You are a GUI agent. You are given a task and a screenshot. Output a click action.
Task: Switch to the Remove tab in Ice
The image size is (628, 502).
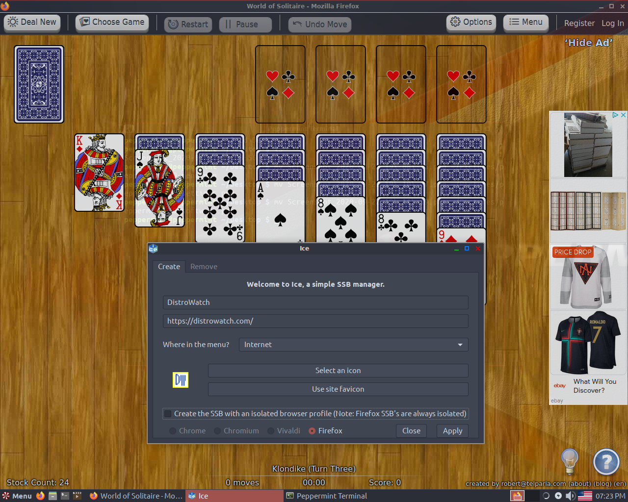coord(204,267)
